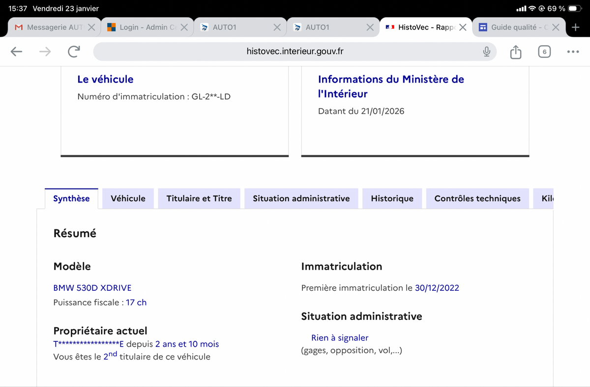Close the HistoVec tab
590x387 pixels.
point(463,28)
